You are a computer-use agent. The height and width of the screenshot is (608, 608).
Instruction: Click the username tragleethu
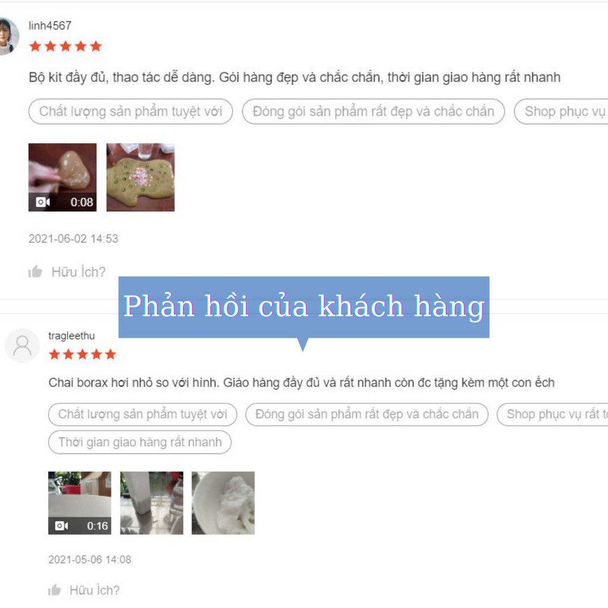[x=71, y=335]
